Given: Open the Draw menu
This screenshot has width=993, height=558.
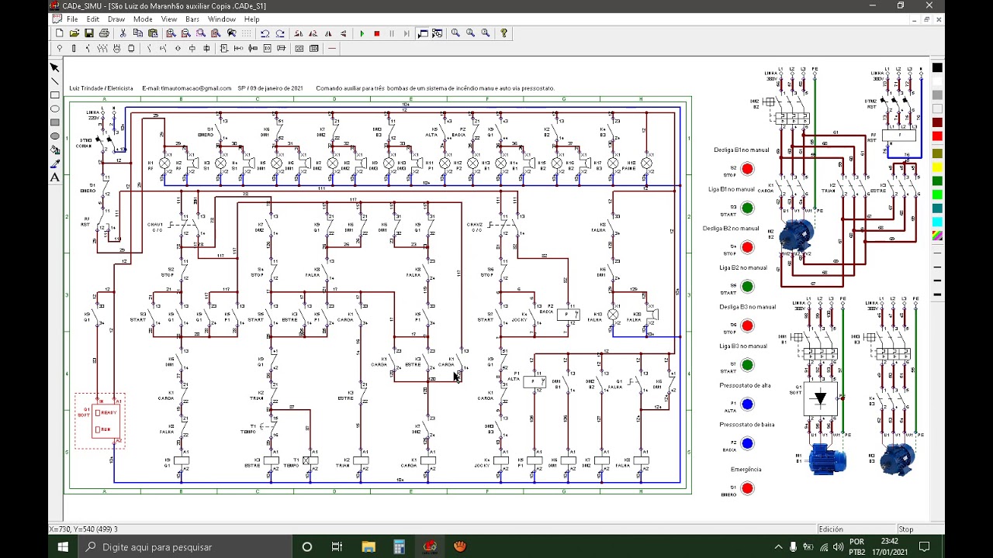Looking at the screenshot, I should tap(116, 19).
